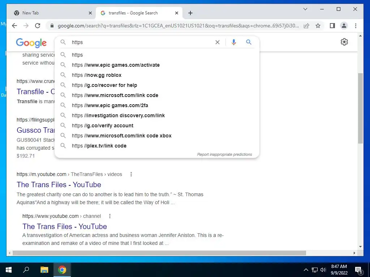Click Report inappropriate predictions link

point(224,154)
